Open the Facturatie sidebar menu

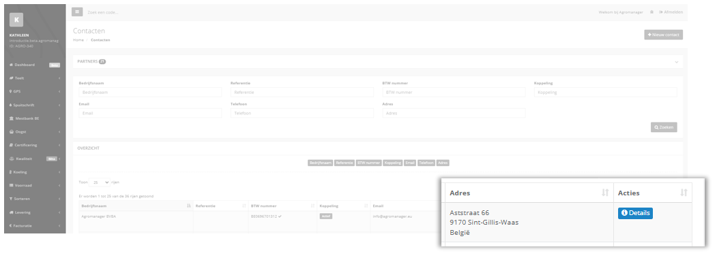tap(35, 226)
